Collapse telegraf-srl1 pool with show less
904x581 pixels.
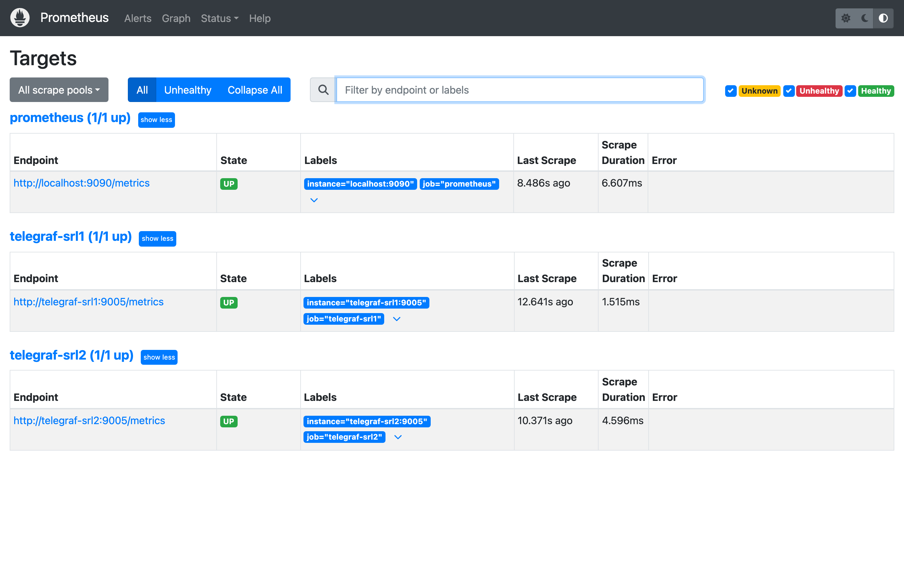(157, 239)
